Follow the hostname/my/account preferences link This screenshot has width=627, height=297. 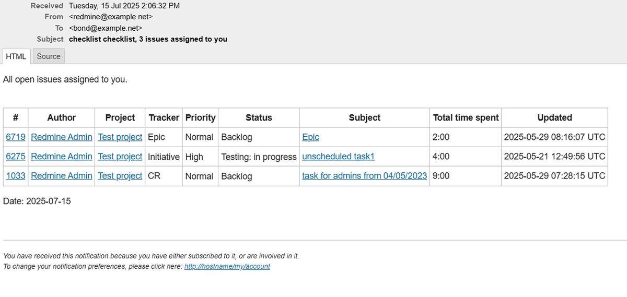point(227,266)
